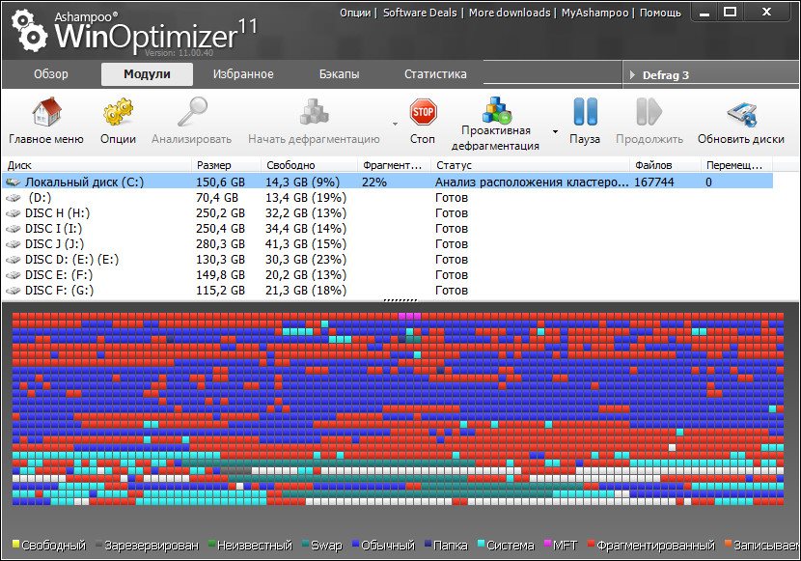This screenshot has width=801, height=561.
Task: Click the cyan Система legend swatch
Action: coord(481,544)
